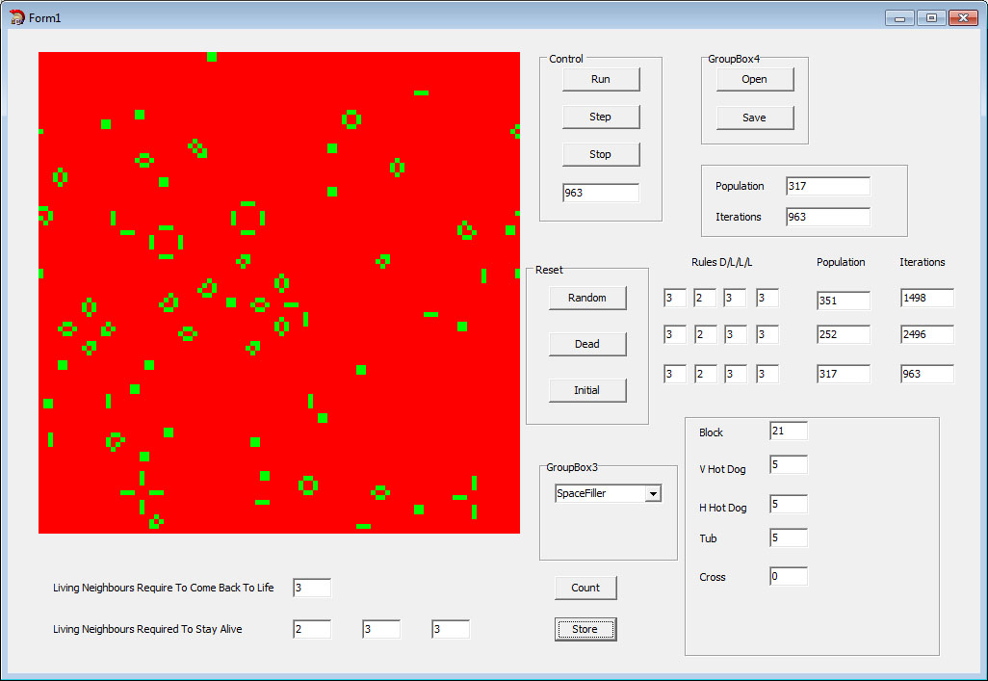Click the Tub count field
The width and height of the screenshot is (988, 681).
pyautogui.click(x=789, y=537)
